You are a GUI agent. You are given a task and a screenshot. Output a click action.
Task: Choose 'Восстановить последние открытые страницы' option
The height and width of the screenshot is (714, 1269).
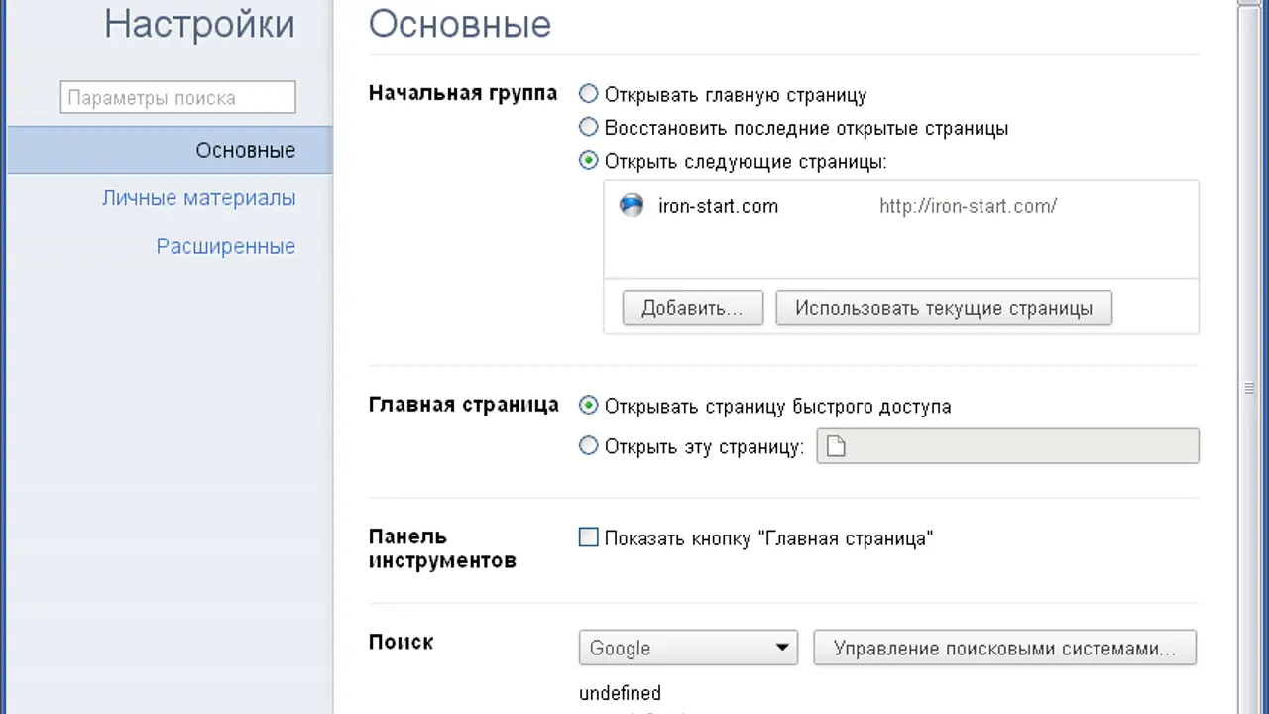coord(589,128)
